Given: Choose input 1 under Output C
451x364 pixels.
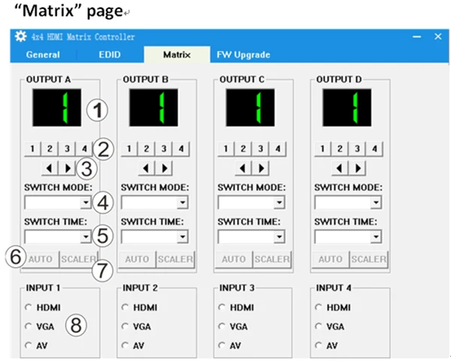Looking at the screenshot, I should click(x=225, y=149).
